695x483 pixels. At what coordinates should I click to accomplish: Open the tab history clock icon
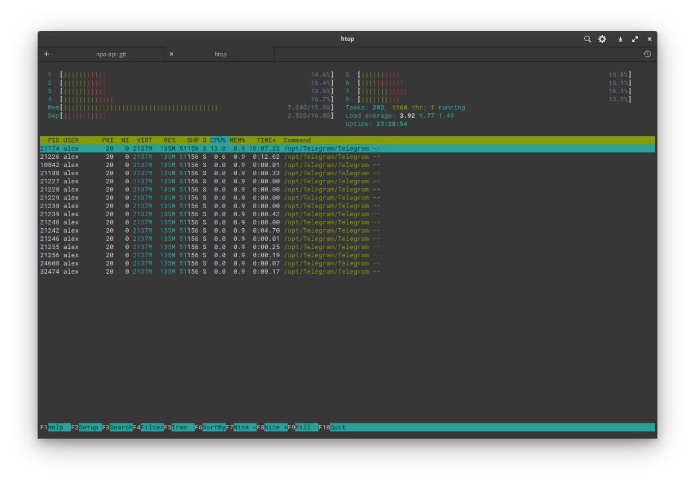point(647,54)
